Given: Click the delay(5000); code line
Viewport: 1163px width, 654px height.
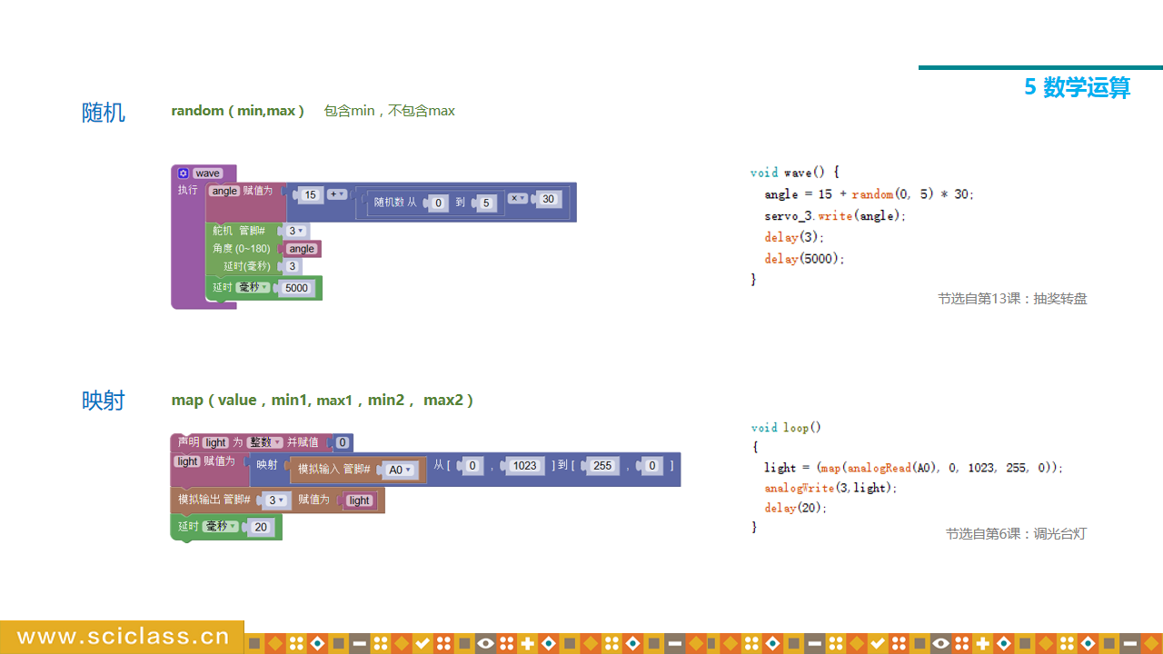Looking at the screenshot, I should click(804, 259).
